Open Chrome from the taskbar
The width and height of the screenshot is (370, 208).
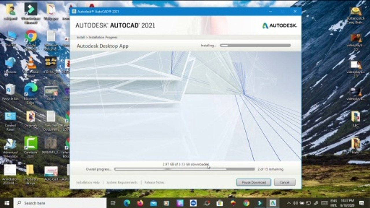[x=246, y=203]
